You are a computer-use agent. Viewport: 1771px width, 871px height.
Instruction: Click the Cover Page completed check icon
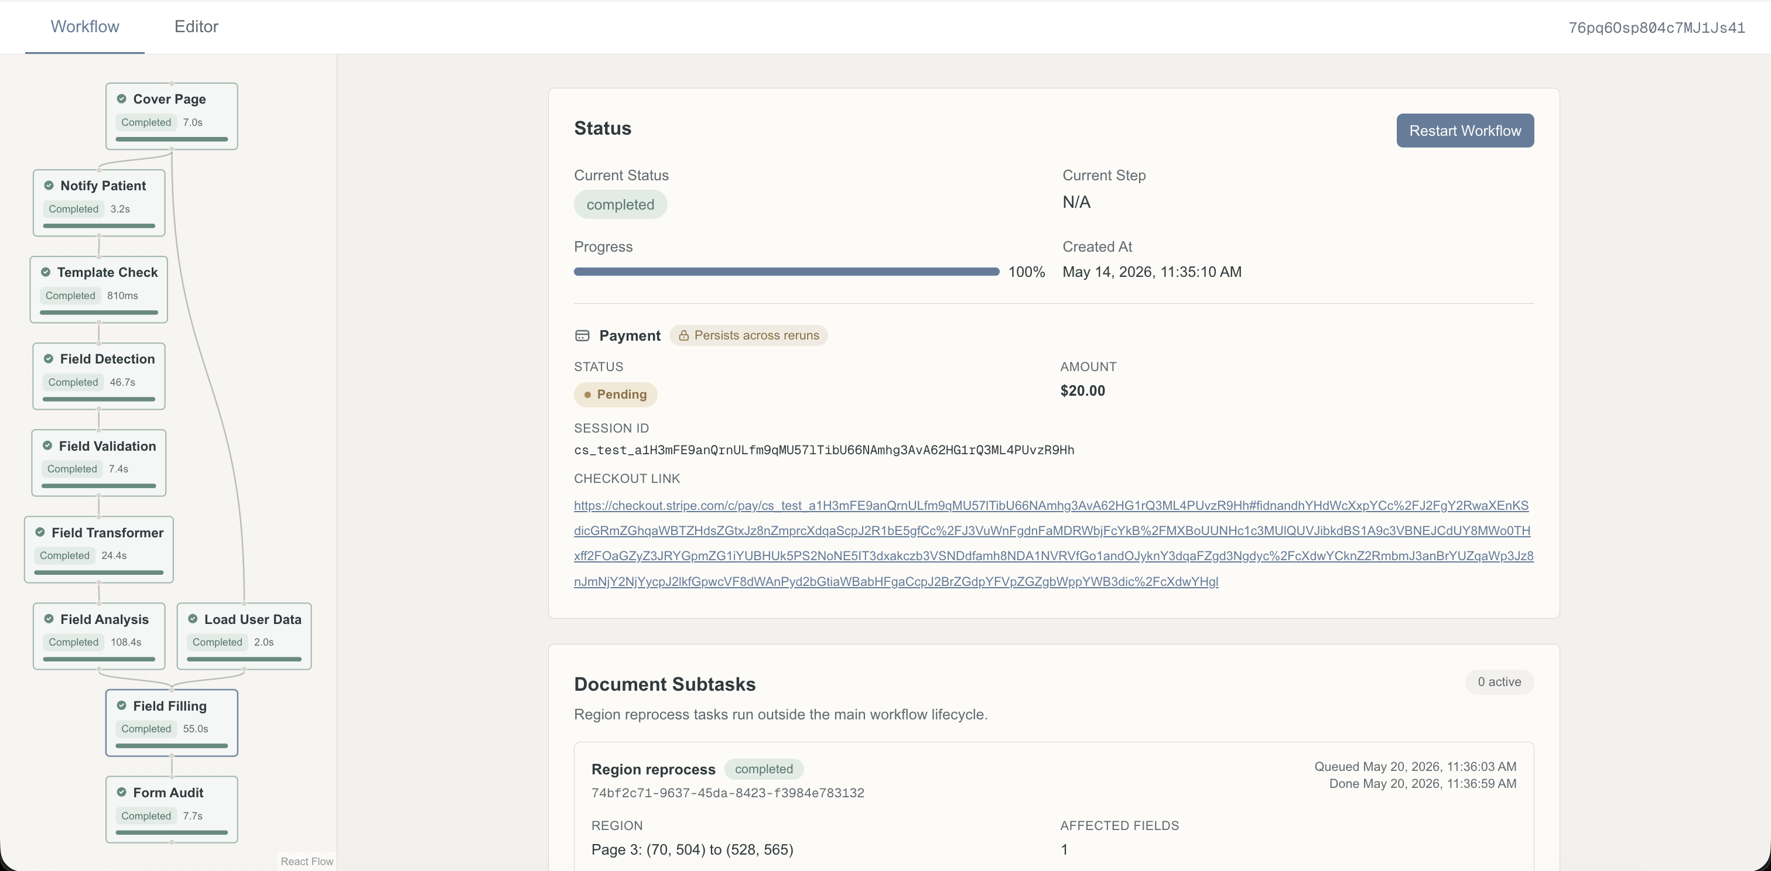(122, 99)
